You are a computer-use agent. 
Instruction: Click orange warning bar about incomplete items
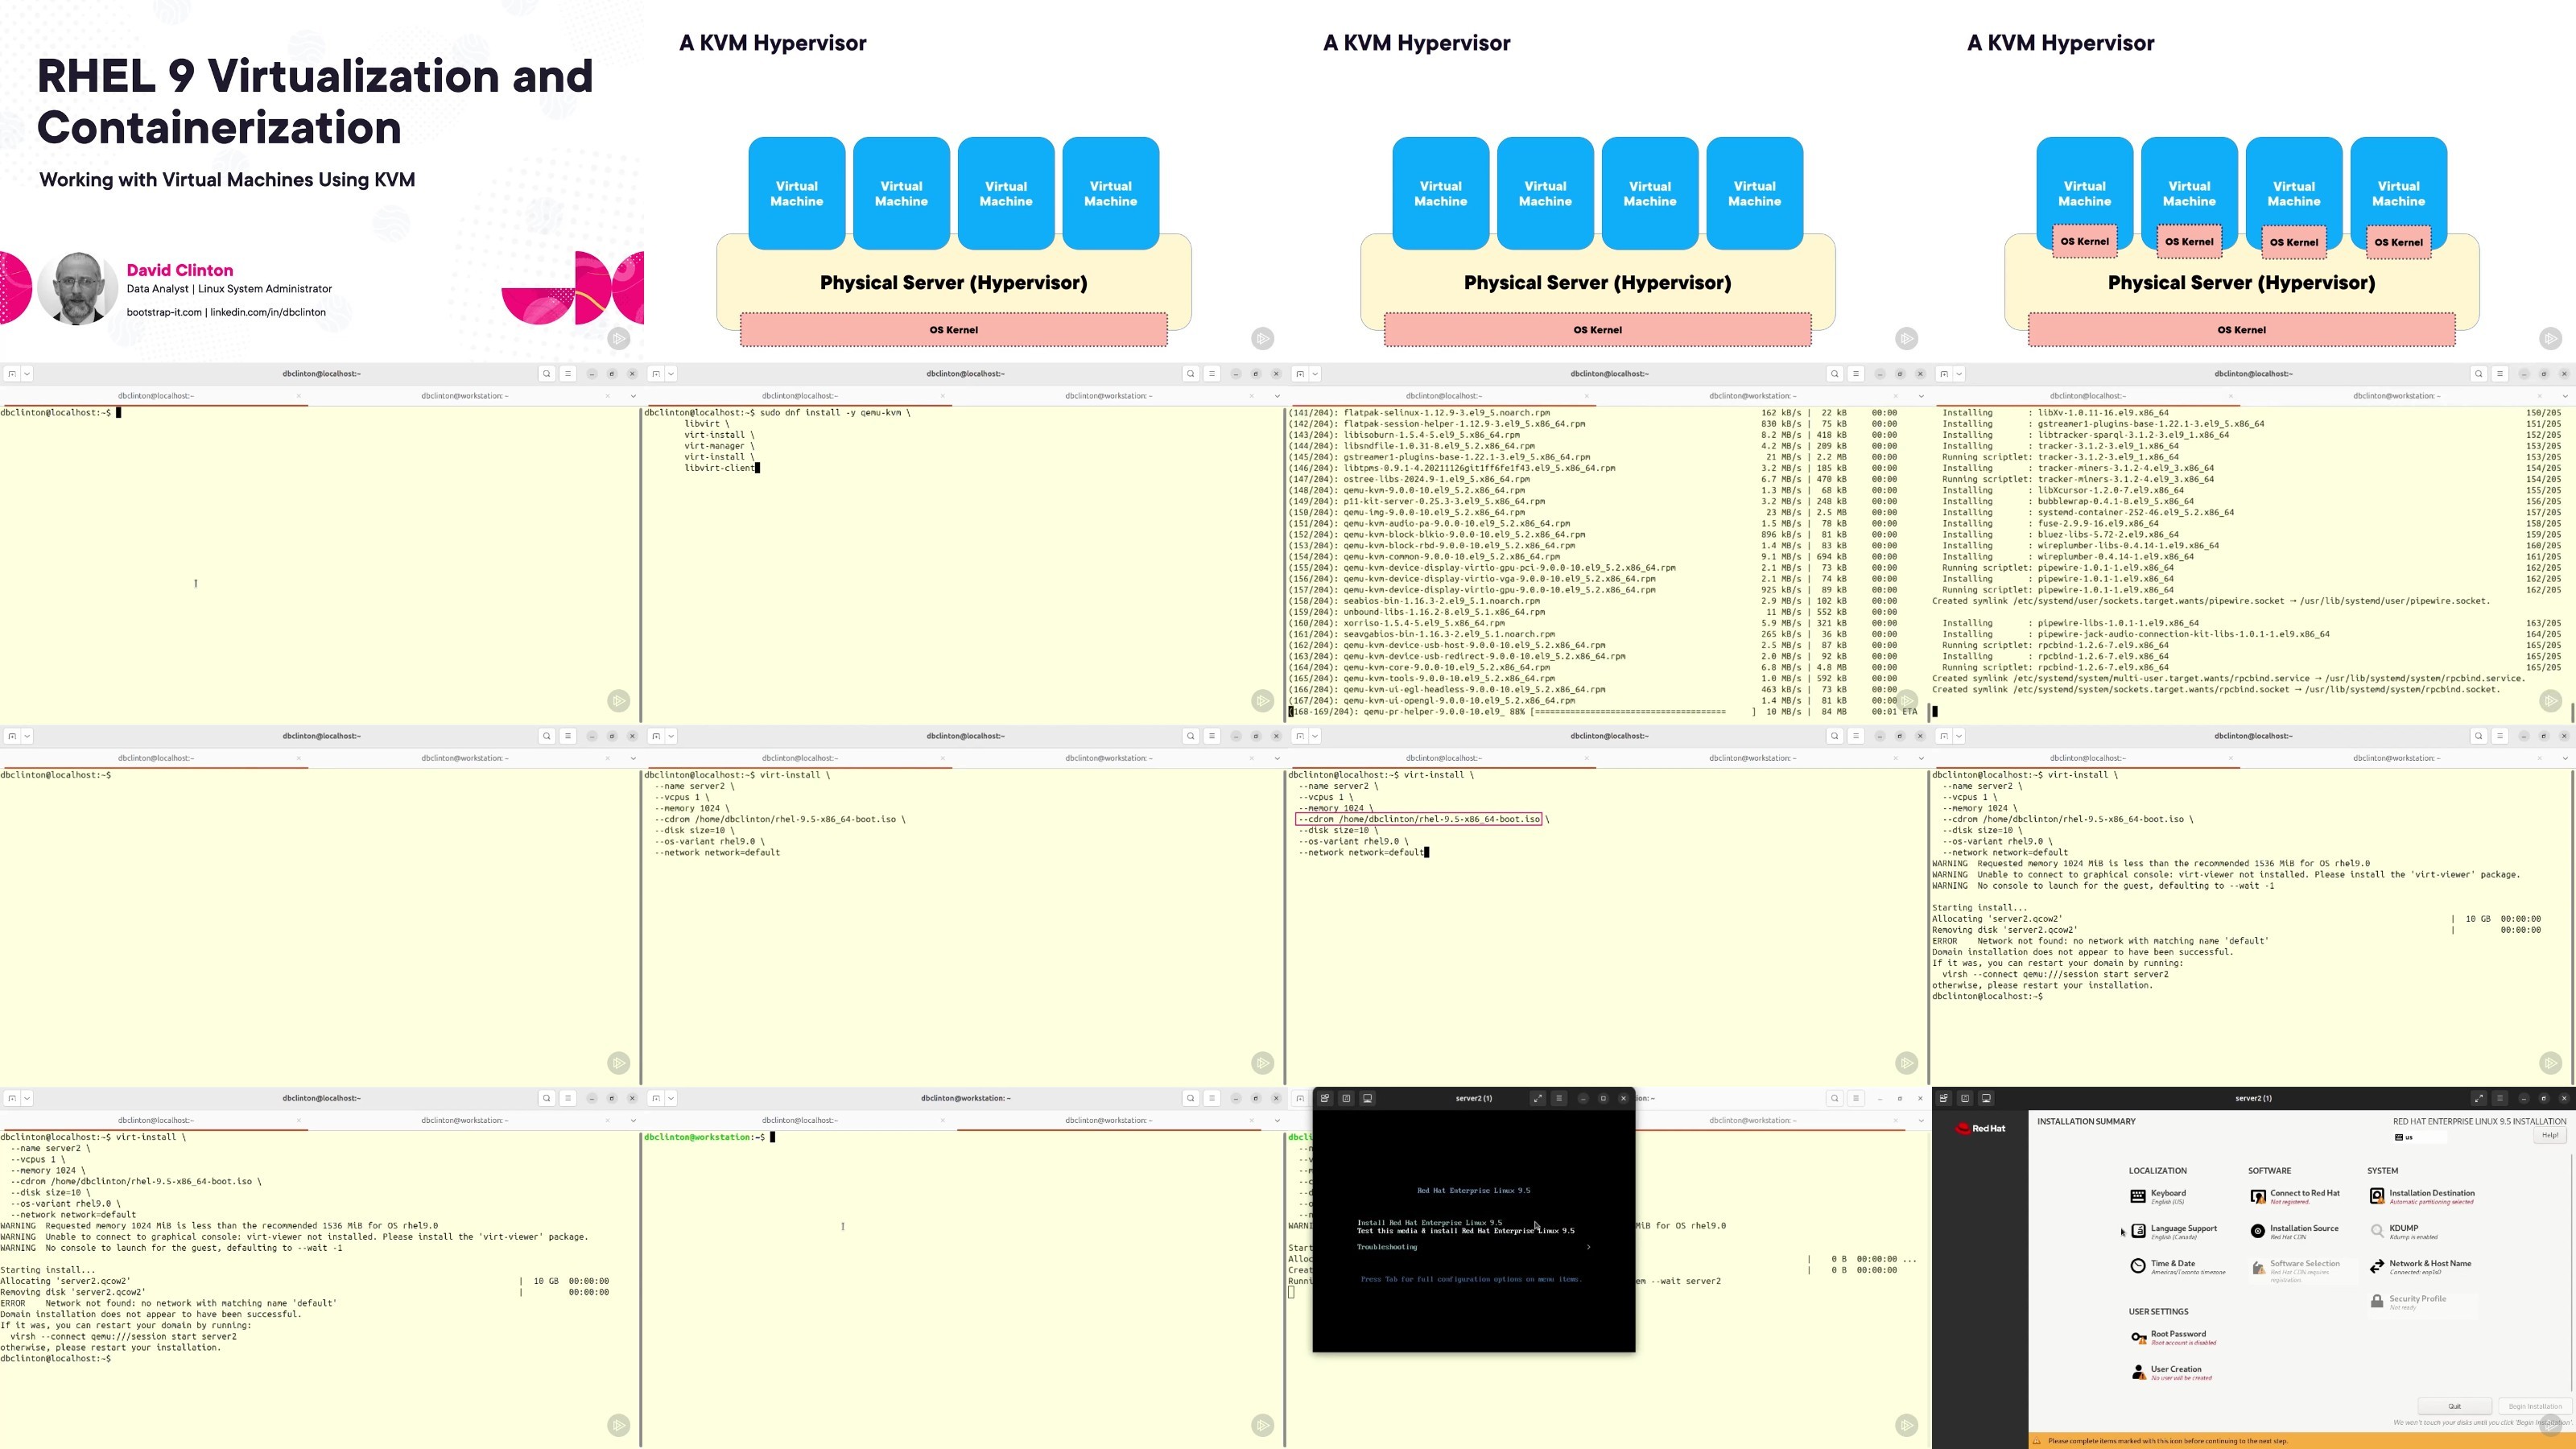pos(2302,1441)
